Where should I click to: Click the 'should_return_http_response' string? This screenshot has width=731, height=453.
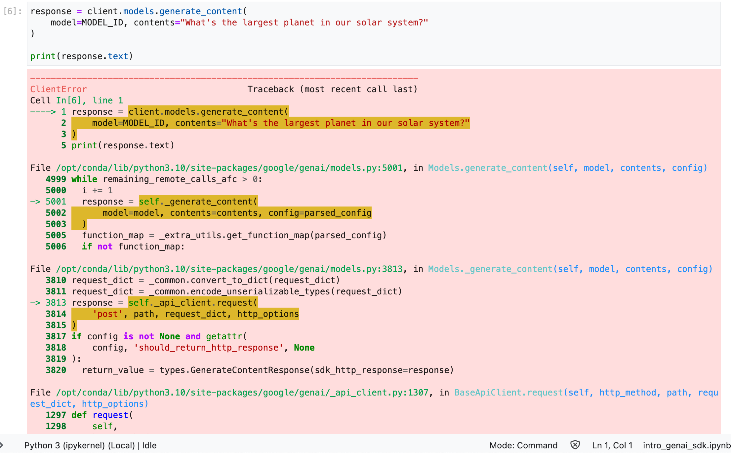(x=208, y=348)
